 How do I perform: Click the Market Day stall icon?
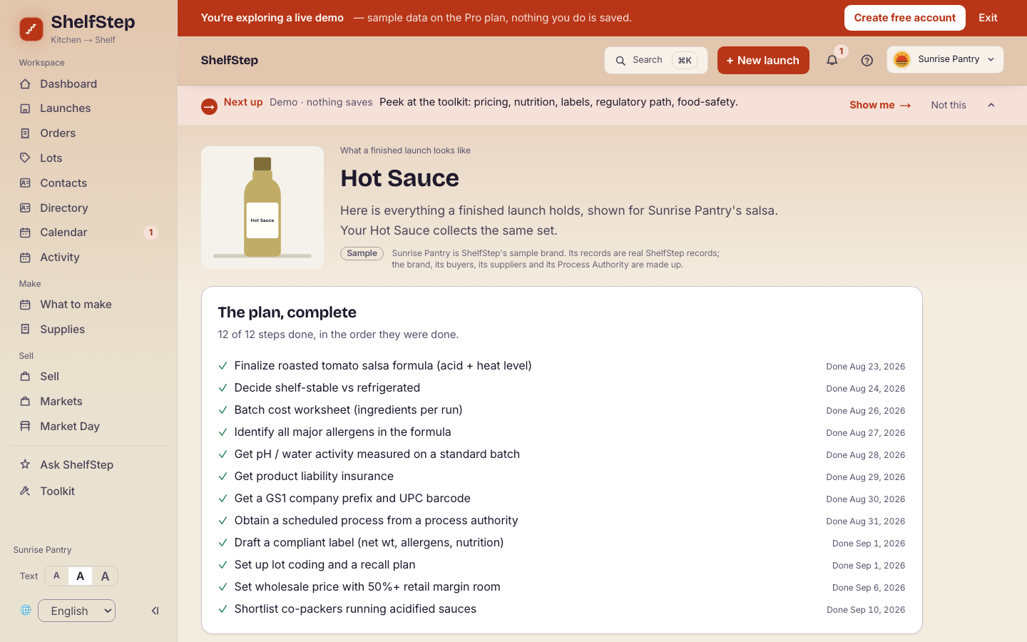[x=25, y=426]
